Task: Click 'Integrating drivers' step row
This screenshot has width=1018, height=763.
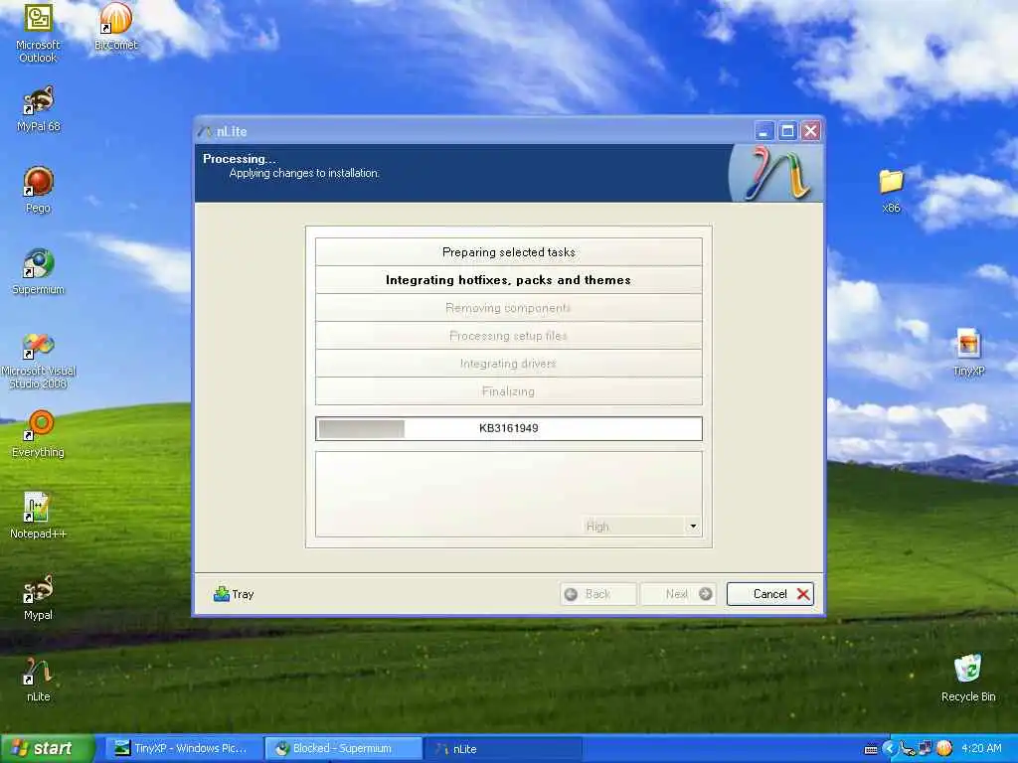Action: (x=508, y=364)
